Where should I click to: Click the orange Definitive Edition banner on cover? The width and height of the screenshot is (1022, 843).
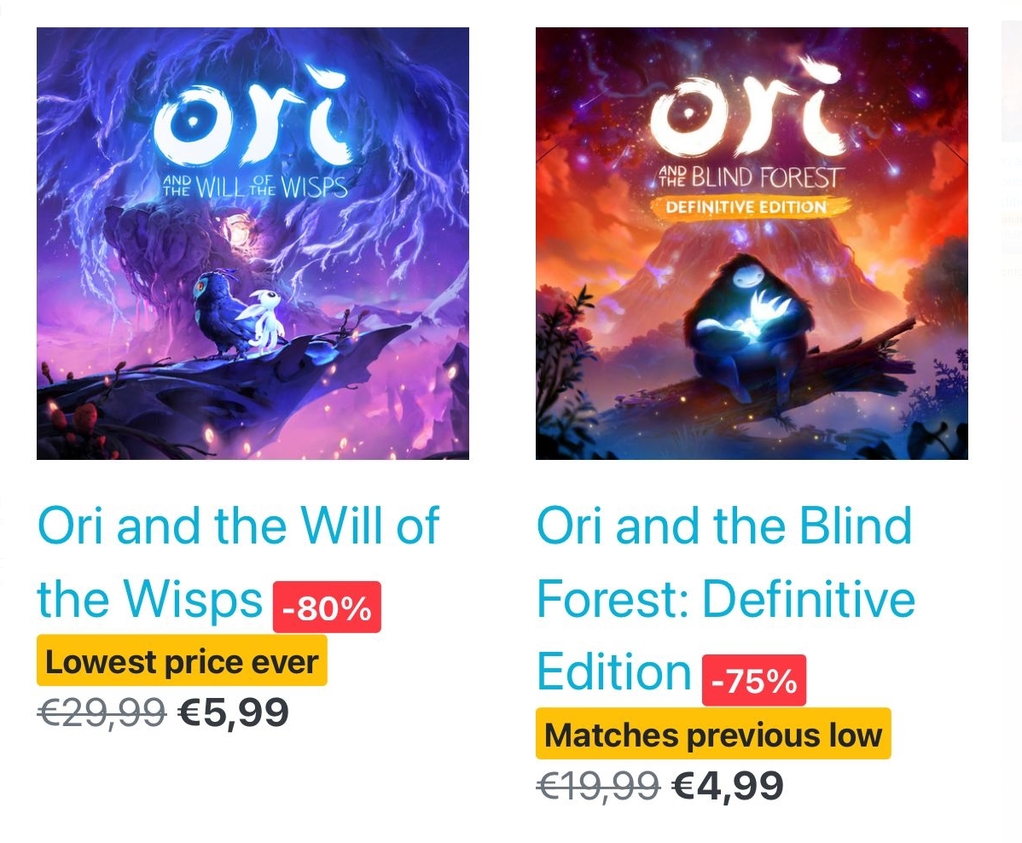pyautogui.click(x=747, y=207)
